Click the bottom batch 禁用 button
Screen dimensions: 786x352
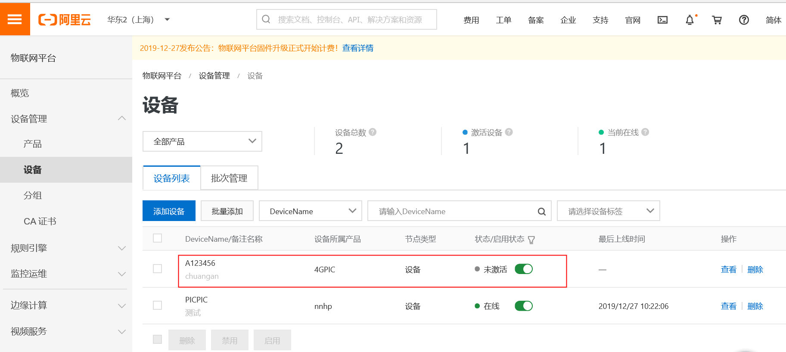[230, 340]
